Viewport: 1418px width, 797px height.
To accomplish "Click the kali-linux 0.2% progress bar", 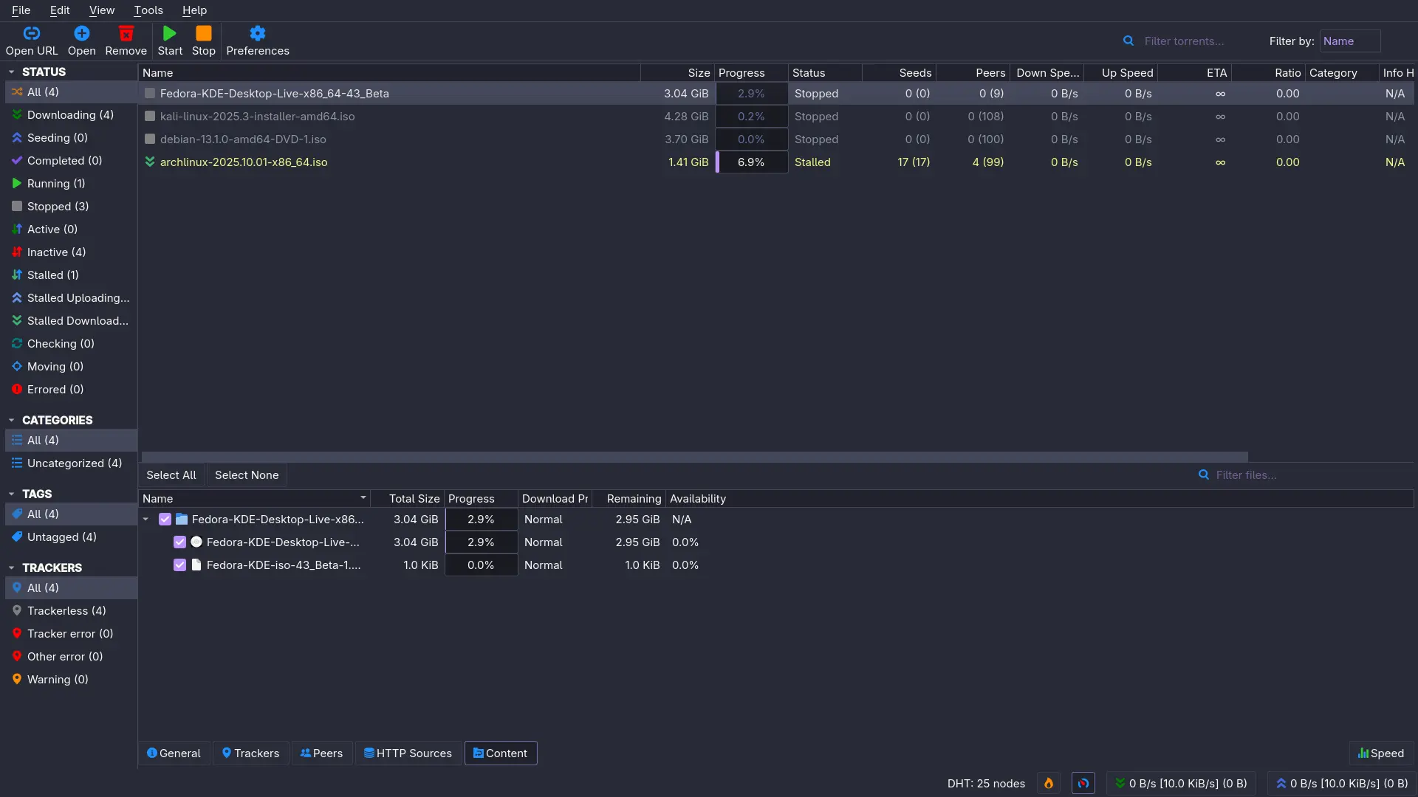I will pyautogui.click(x=752, y=117).
